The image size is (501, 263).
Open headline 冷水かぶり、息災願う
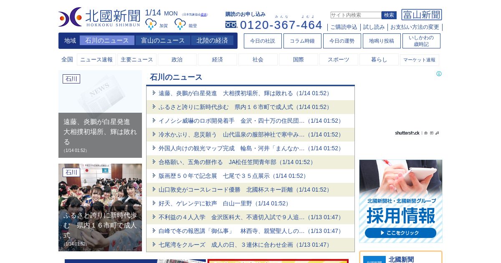coord(251,134)
